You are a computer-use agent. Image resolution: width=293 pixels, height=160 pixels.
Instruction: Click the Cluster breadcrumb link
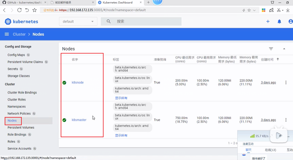coord(19,34)
